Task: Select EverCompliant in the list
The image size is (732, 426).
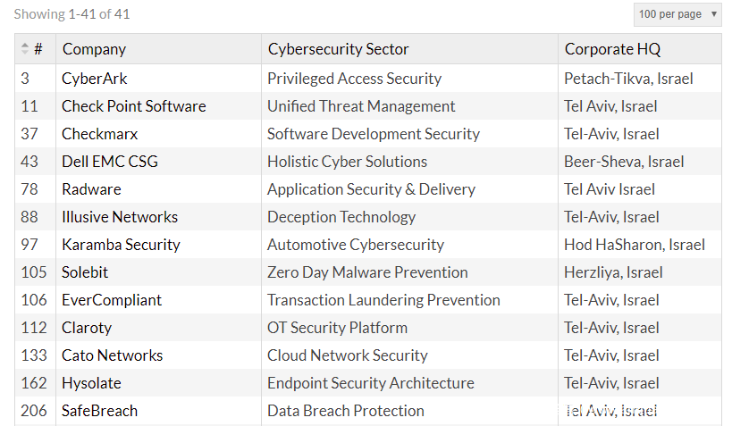Action: [x=112, y=300]
